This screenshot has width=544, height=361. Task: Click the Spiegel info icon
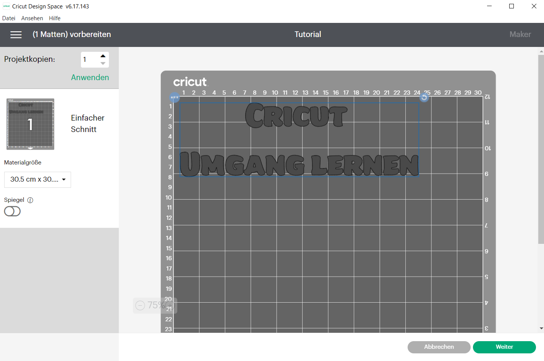[x=30, y=200]
